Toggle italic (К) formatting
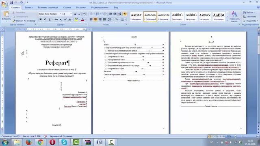 (45, 19)
